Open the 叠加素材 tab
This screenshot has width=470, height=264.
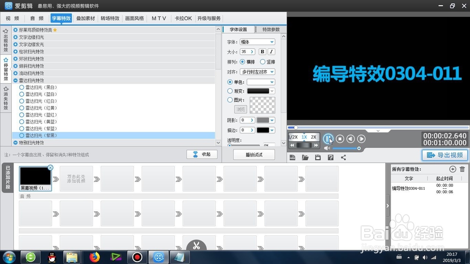click(86, 18)
